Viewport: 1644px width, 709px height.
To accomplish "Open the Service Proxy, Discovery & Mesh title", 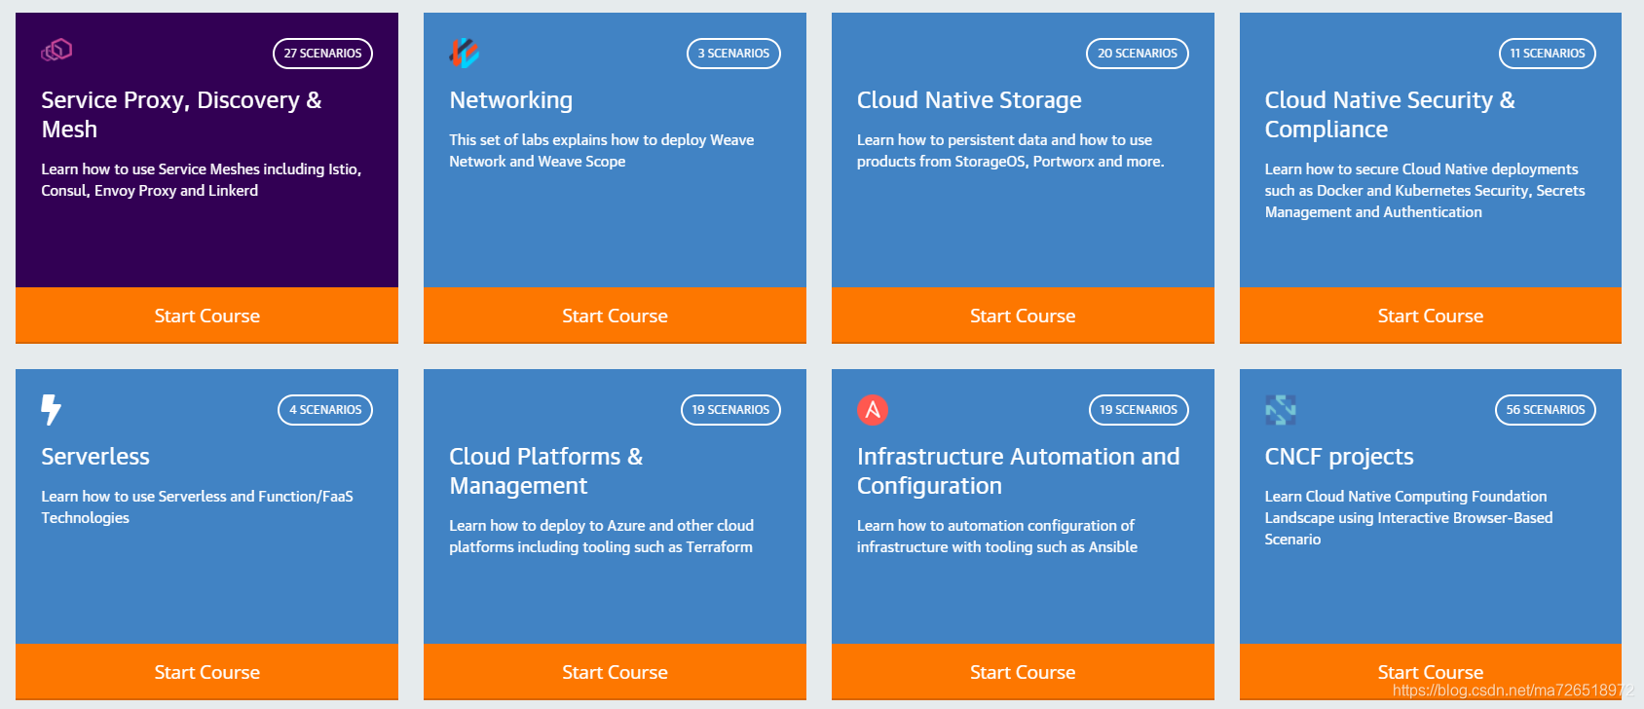I will 181,115.
